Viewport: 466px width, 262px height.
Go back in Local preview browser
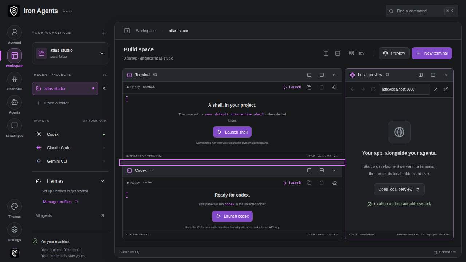(x=352, y=89)
